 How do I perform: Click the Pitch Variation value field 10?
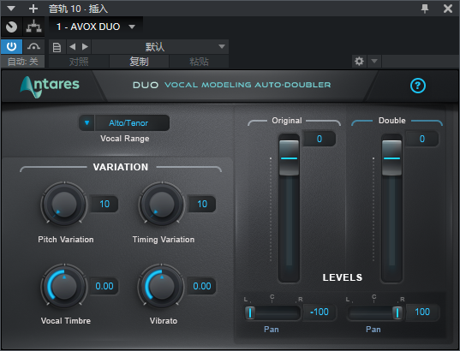pyautogui.click(x=105, y=204)
